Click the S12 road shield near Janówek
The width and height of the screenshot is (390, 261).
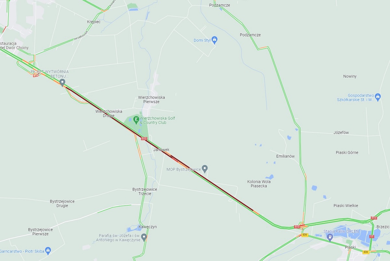pyautogui.click(x=144, y=138)
